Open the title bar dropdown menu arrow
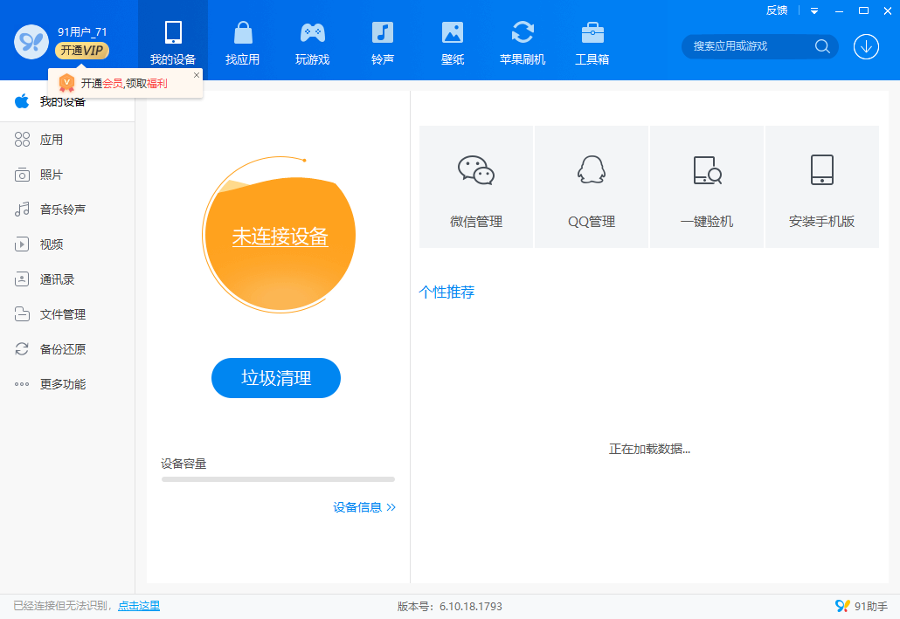 tap(814, 11)
